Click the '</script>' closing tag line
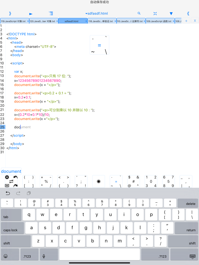This screenshot has width=199, height=265. point(18,136)
